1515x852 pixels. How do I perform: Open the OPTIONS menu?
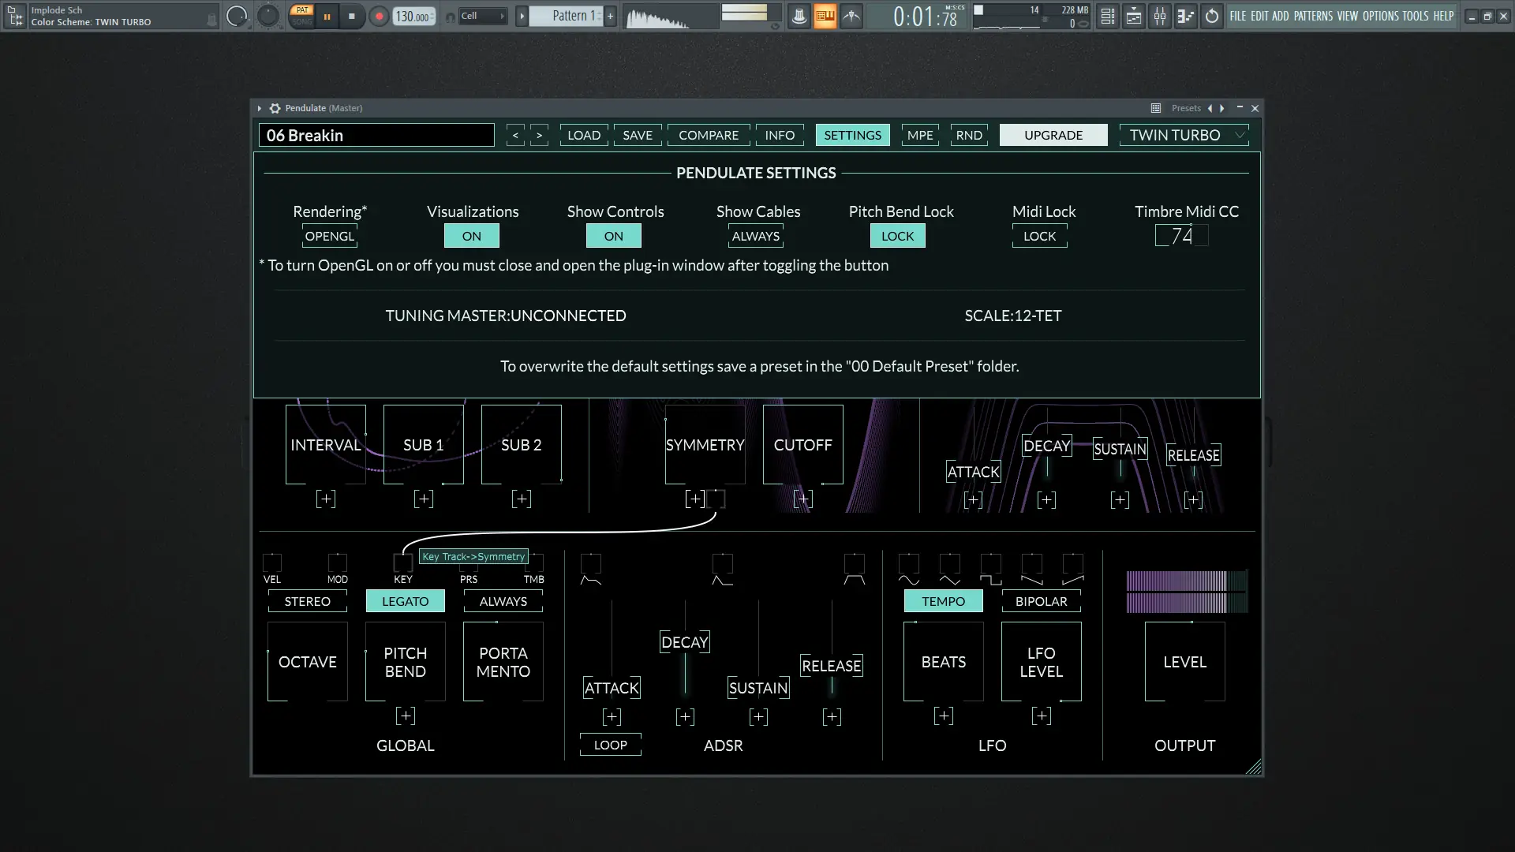tap(1380, 16)
